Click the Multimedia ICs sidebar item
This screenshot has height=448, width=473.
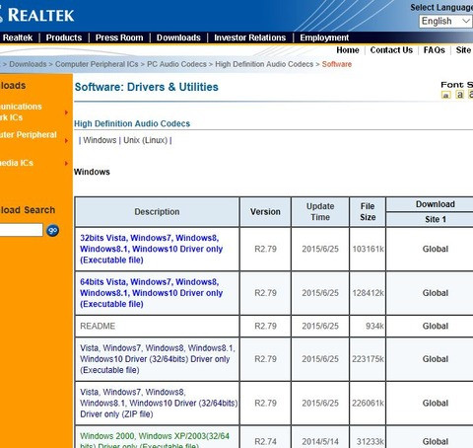point(17,163)
